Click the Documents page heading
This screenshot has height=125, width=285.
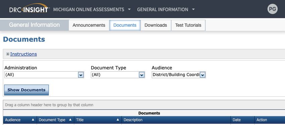point(24,39)
